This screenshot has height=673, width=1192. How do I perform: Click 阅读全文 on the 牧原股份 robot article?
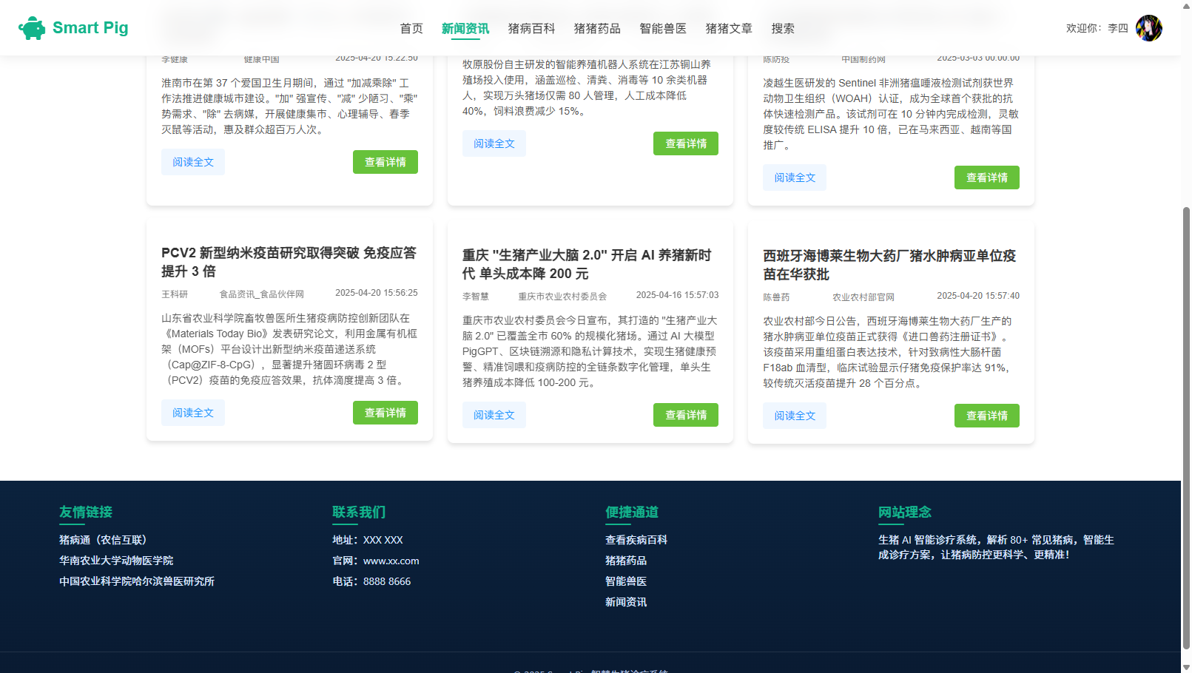tap(494, 143)
